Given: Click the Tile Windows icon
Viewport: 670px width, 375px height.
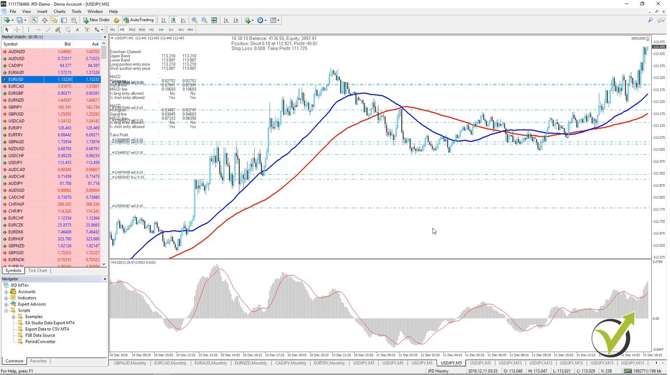Looking at the screenshot, I should coord(214,20).
